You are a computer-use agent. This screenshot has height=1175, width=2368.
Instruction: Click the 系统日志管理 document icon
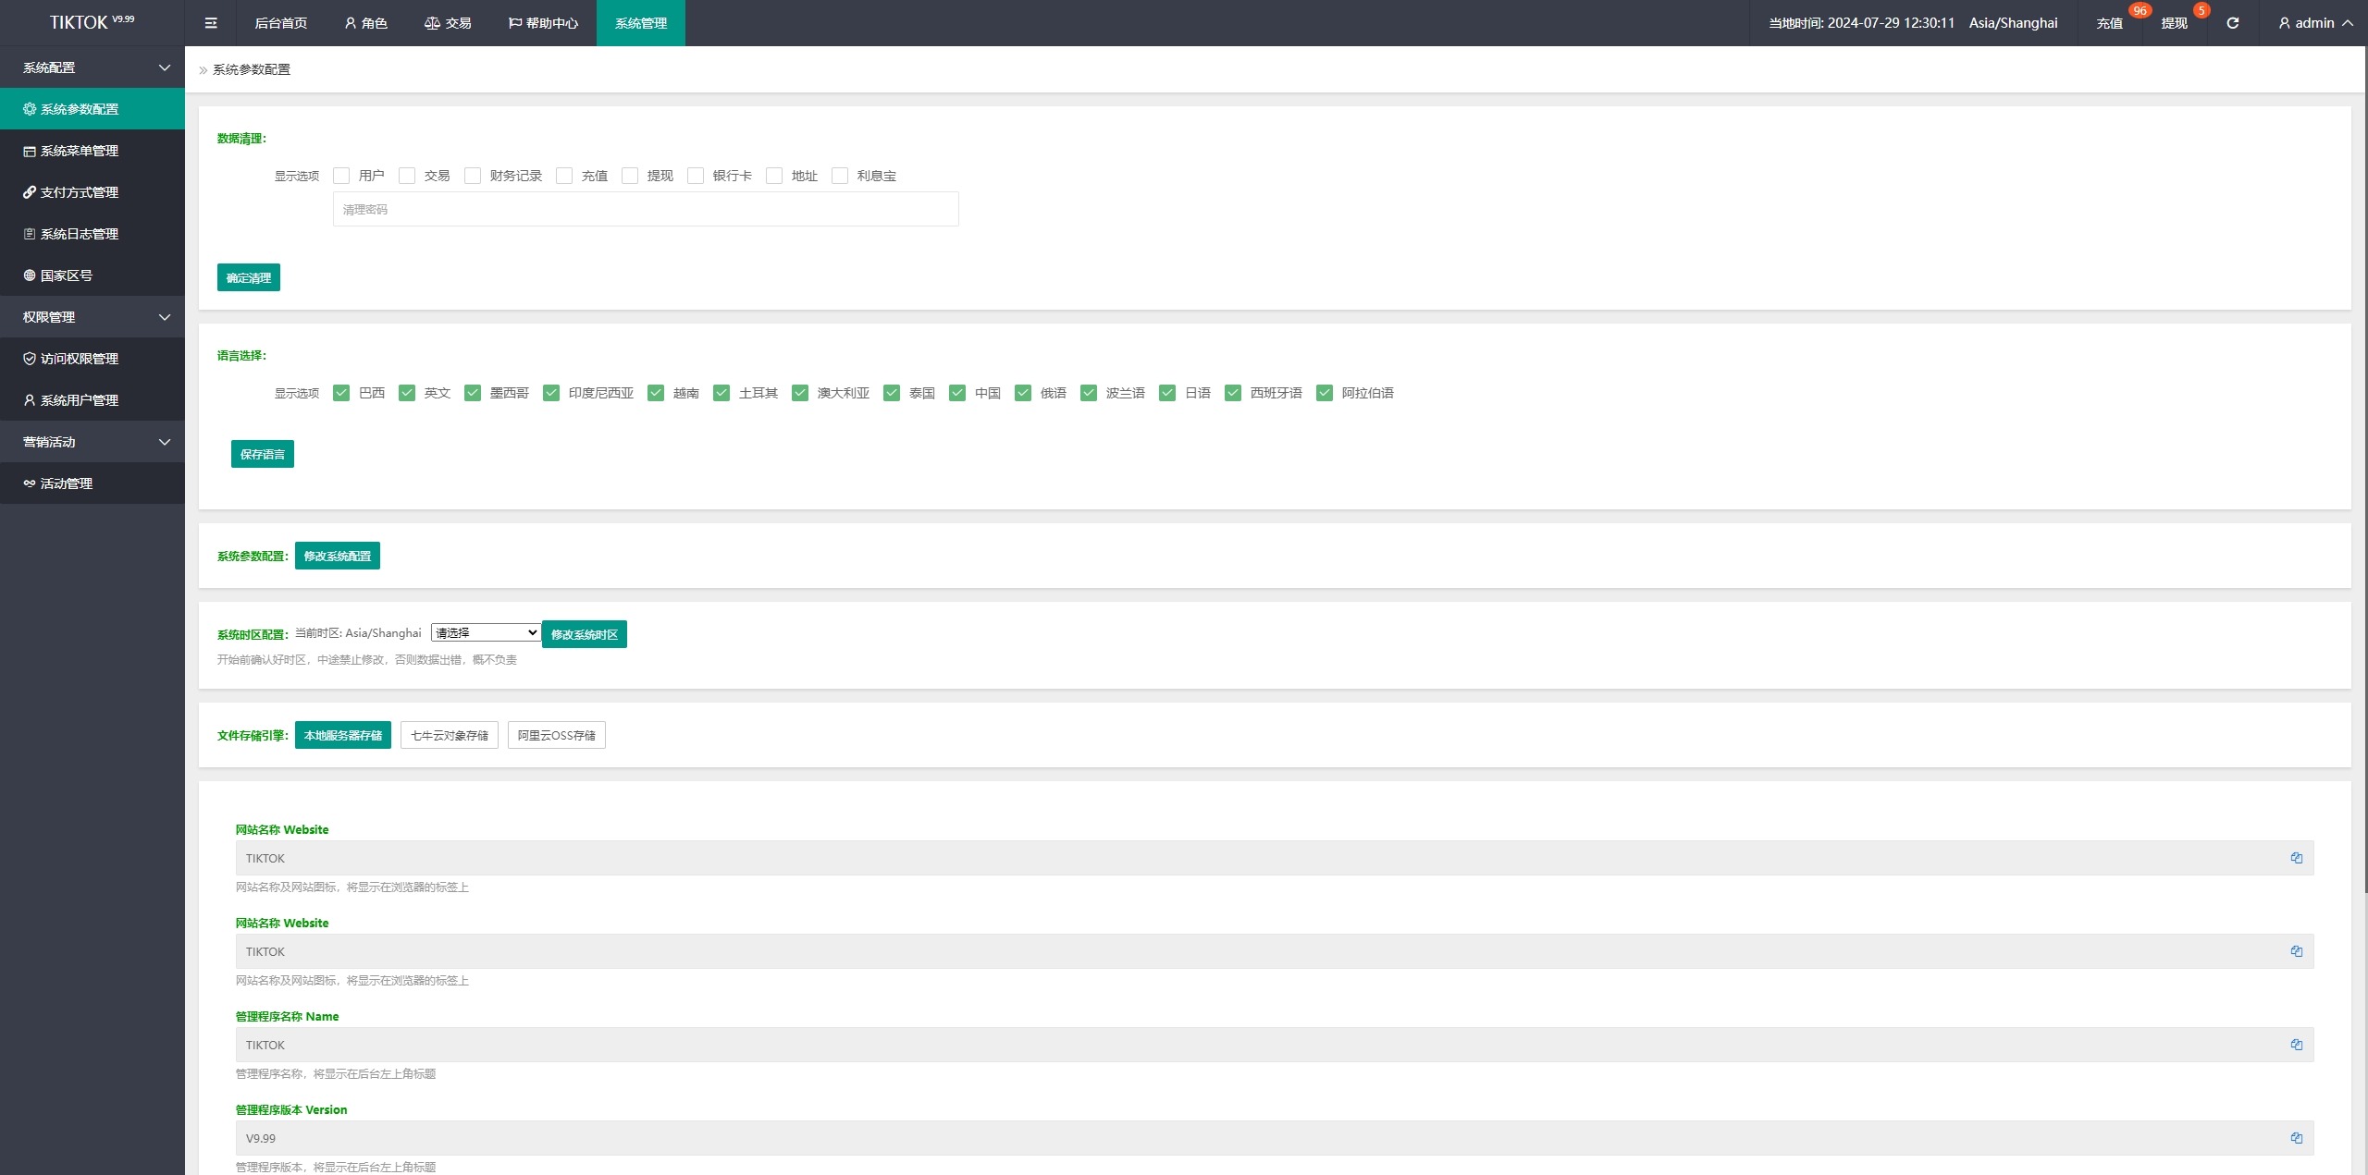coord(30,234)
